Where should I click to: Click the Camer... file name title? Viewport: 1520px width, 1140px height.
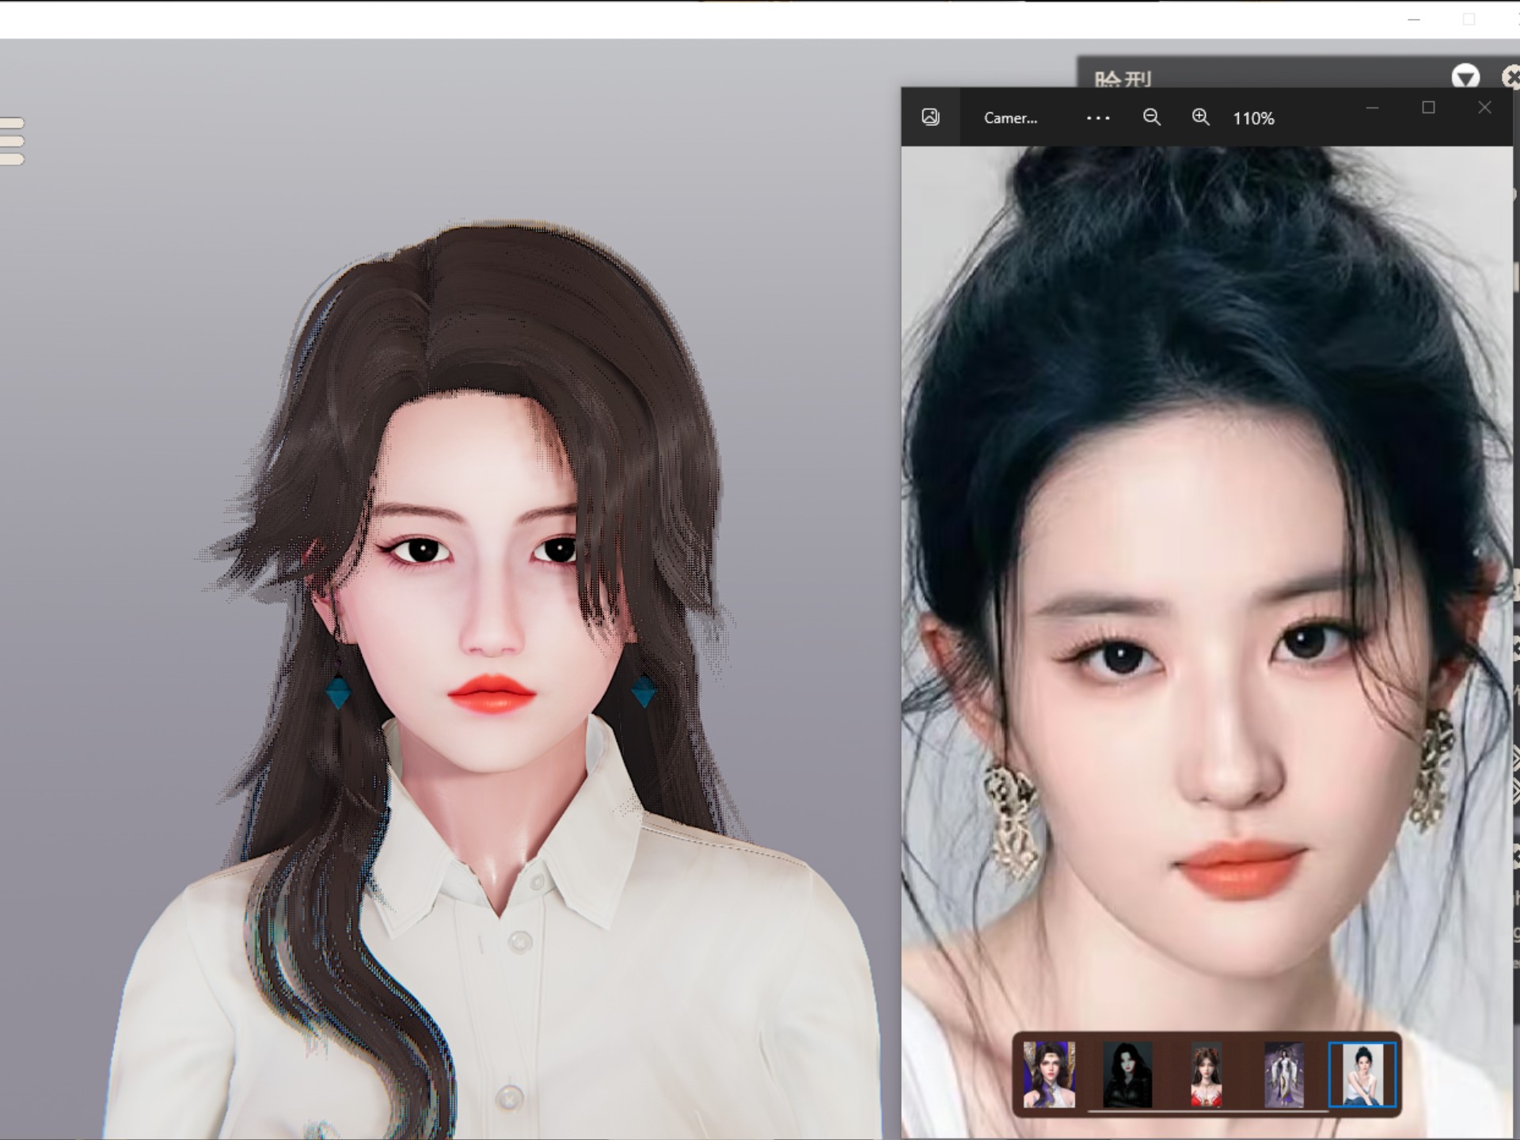click(1010, 118)
